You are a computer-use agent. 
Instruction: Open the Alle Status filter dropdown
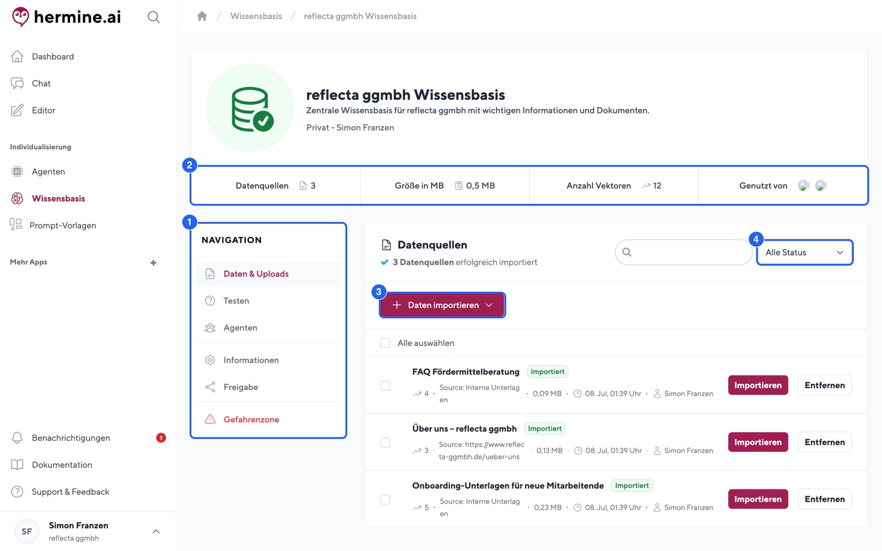(x=805, y=252)
